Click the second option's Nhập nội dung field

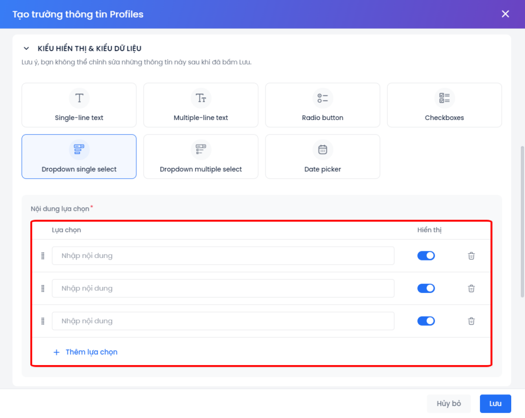coord(223,288)
